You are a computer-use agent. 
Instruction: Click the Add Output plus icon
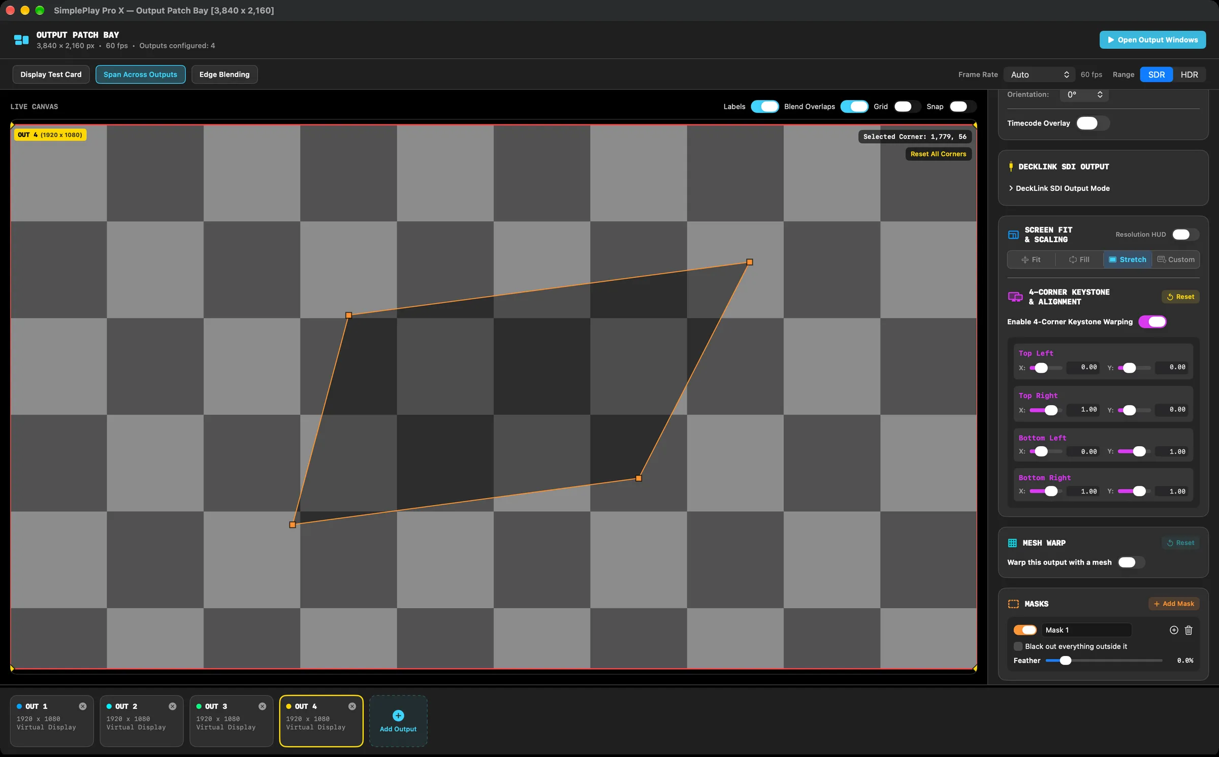point(398,715)
